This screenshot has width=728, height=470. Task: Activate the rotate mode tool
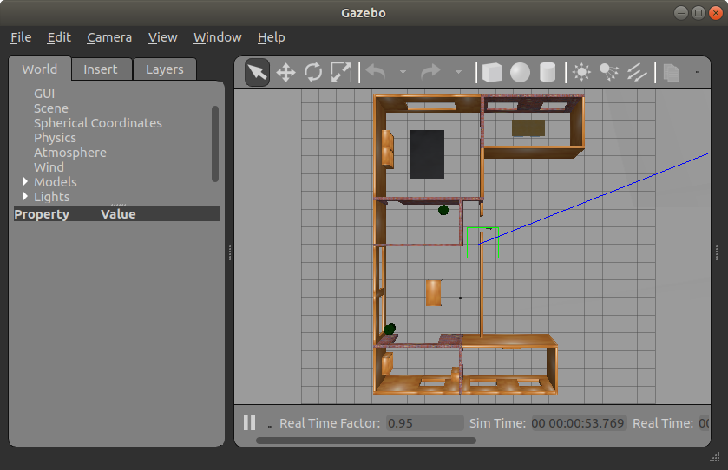313,72
